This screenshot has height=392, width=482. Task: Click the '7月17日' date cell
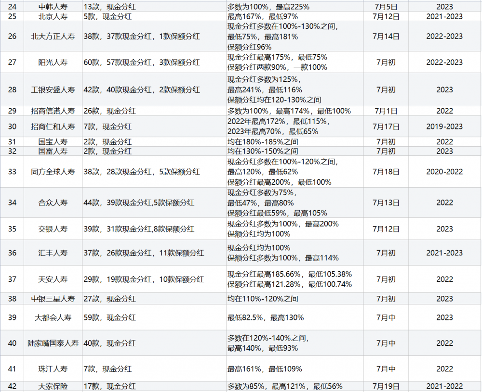point(386,126)
